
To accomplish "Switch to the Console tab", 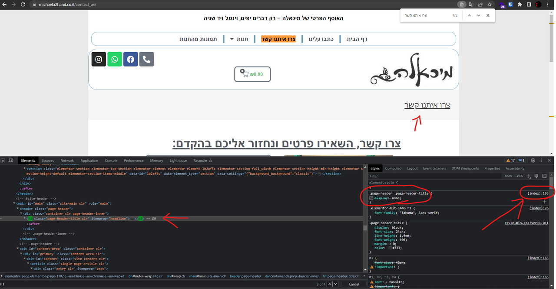I will click(111, 160).
